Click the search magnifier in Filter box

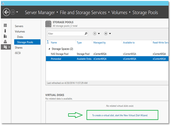pos(86,34)
